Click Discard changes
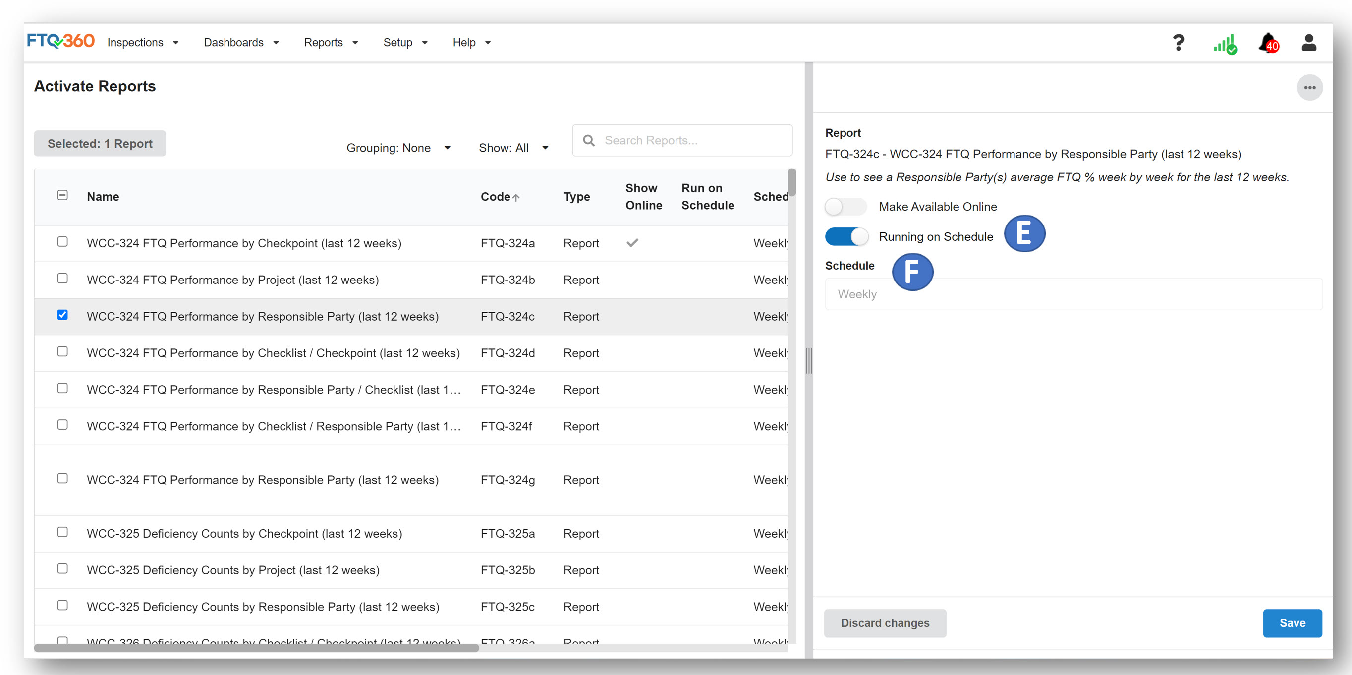This screenshot has width=1352, height=675. [885, 623]
